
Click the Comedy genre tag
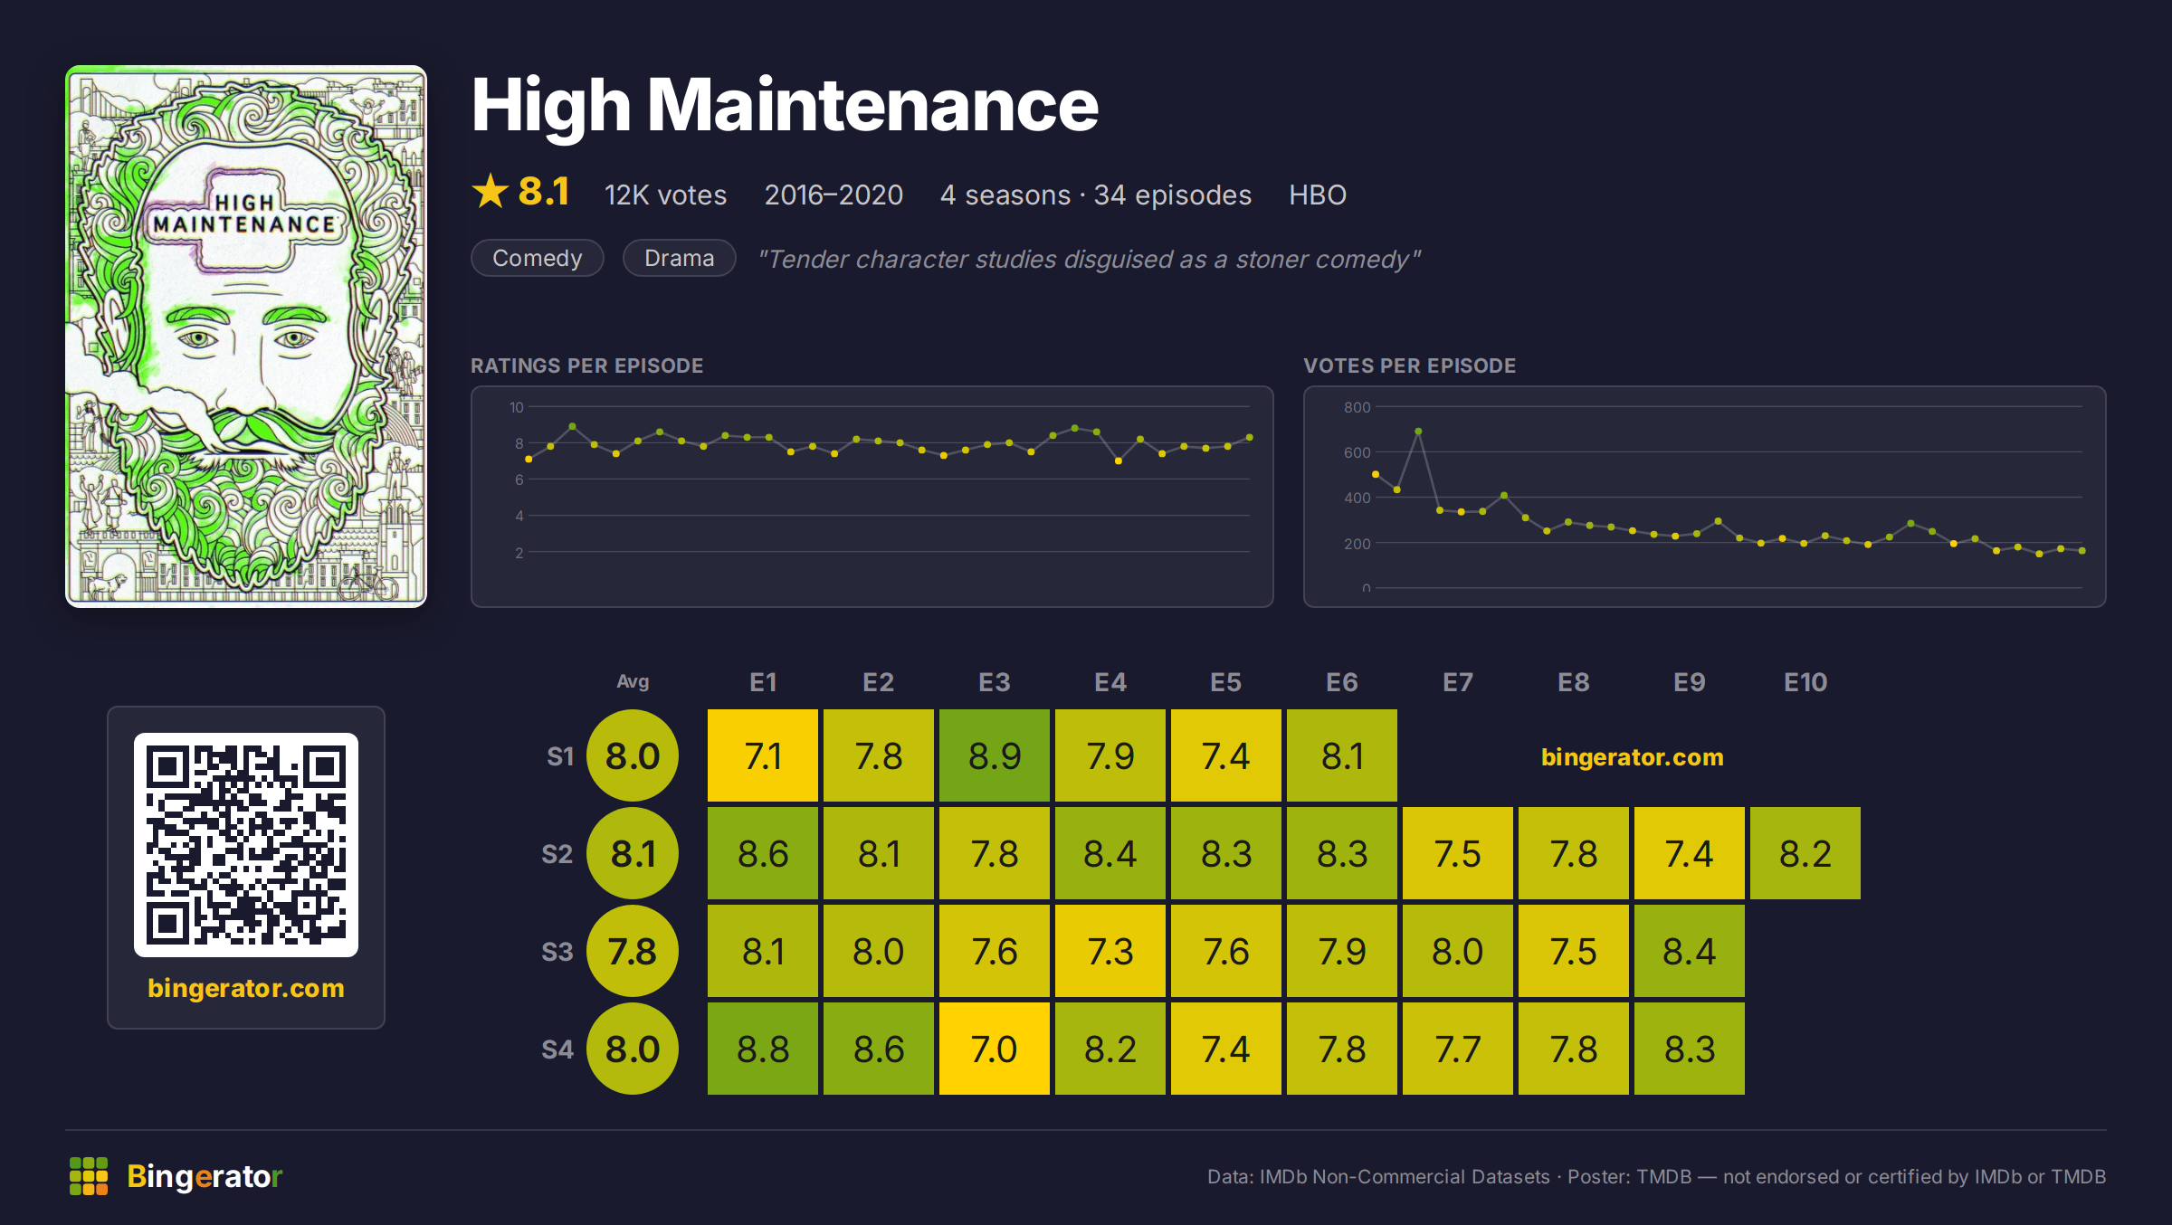(538, 258)
